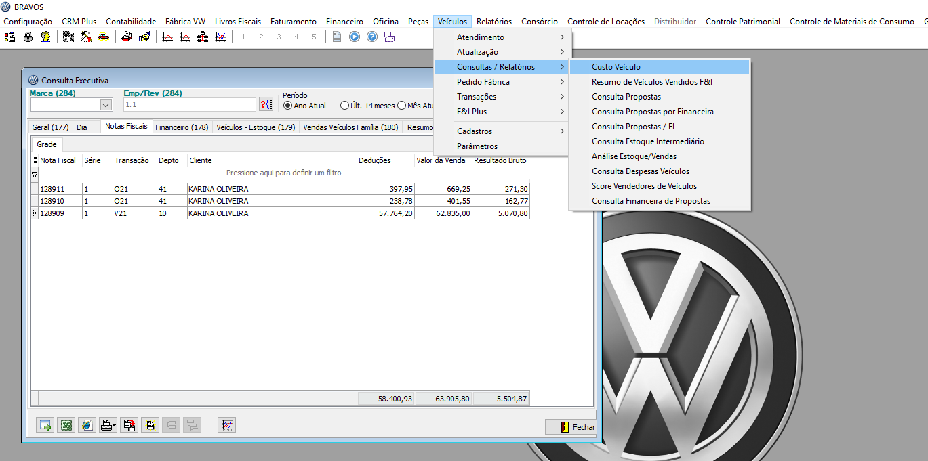Open the printer button dropdown in the footer
The image size is (928, 461).
[115, 425]
